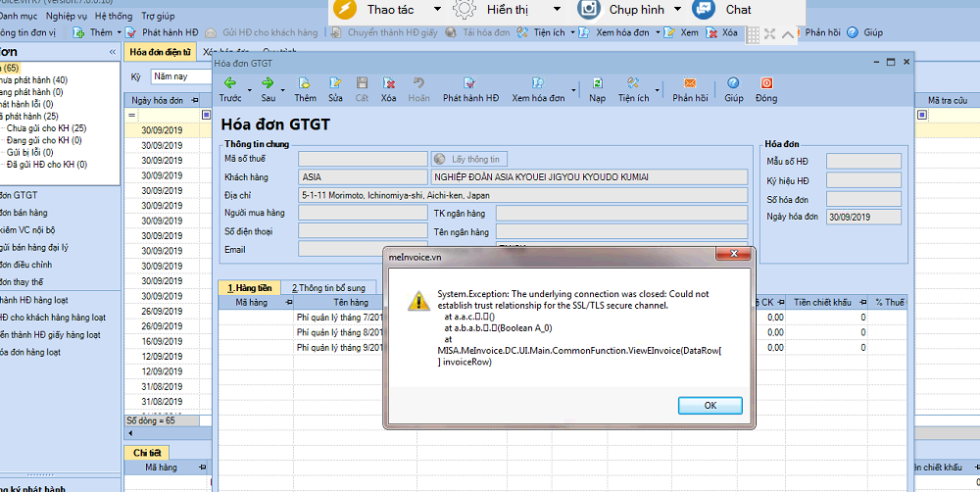Viewport: 980px width, 492px height.
Task: Select Gửi bị lỗi (0) tree item
Action: (x=30, y=152)
